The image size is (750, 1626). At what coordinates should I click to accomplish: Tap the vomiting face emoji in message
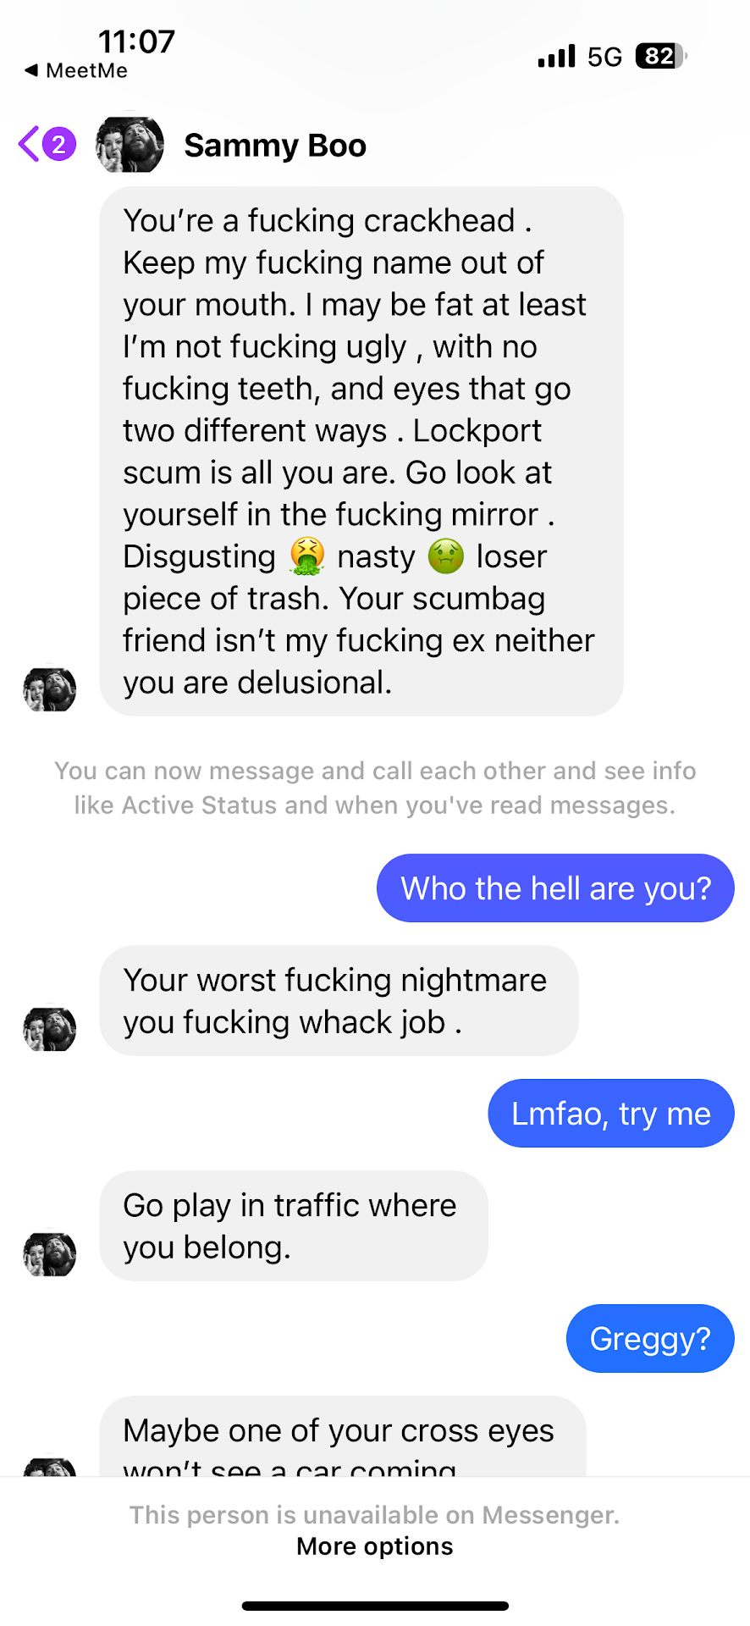click(306, 556)
